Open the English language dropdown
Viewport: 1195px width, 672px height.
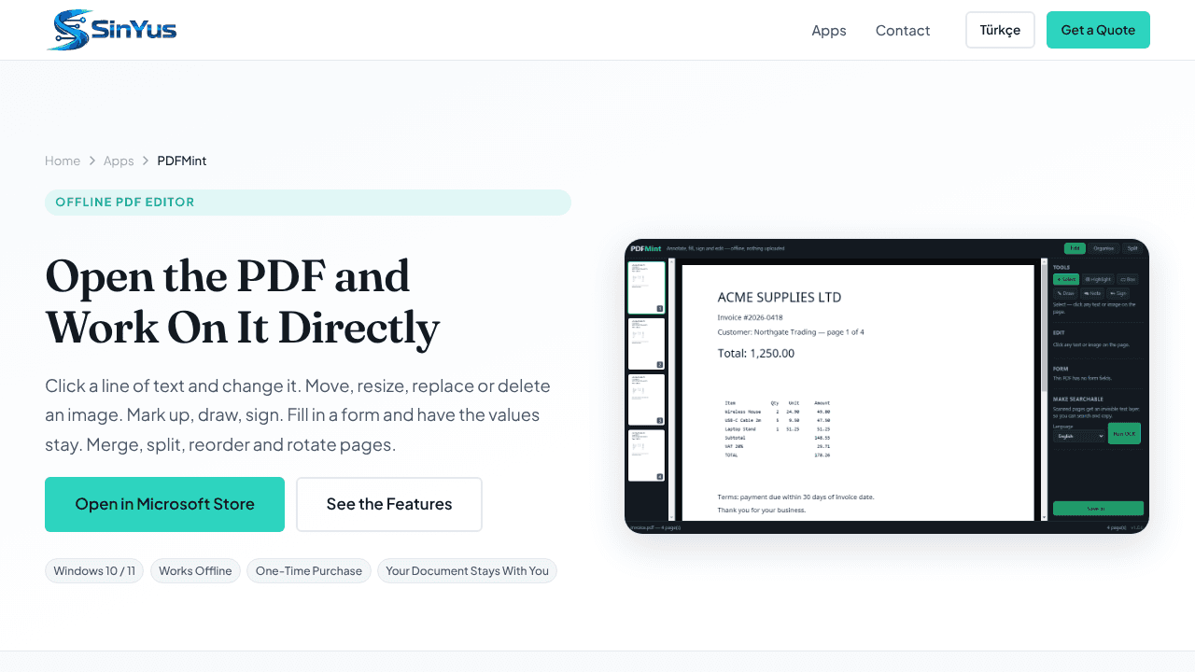point(1079,436)
